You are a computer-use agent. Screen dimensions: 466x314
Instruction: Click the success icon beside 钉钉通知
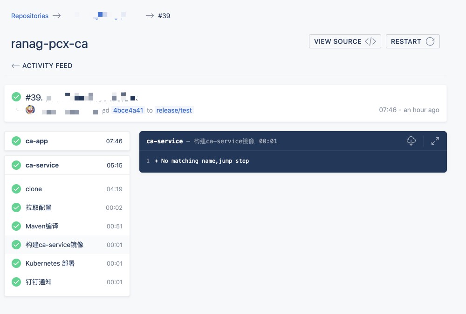pyautogui.click(x=16, y=282)
